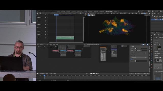The height and width of the screenshot is (91, 163).
Task: Expand the Volume section in material properties
Action: click(x=156, y=51)
